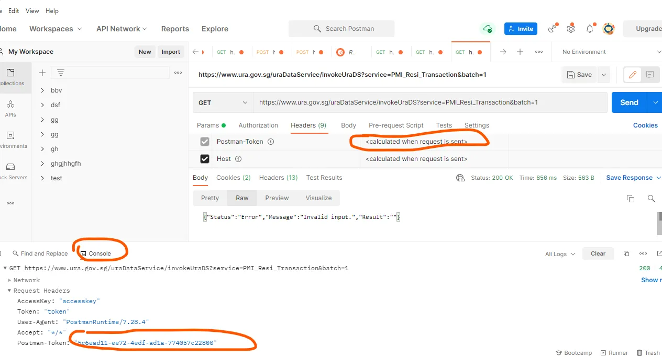The width and height of the screenshot is (662, 358).
Task: Open the API Network dropdown
Action: coord(122,29)
